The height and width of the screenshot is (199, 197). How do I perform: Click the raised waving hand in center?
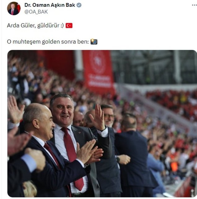pyautogui.click(x=97, y=118)
